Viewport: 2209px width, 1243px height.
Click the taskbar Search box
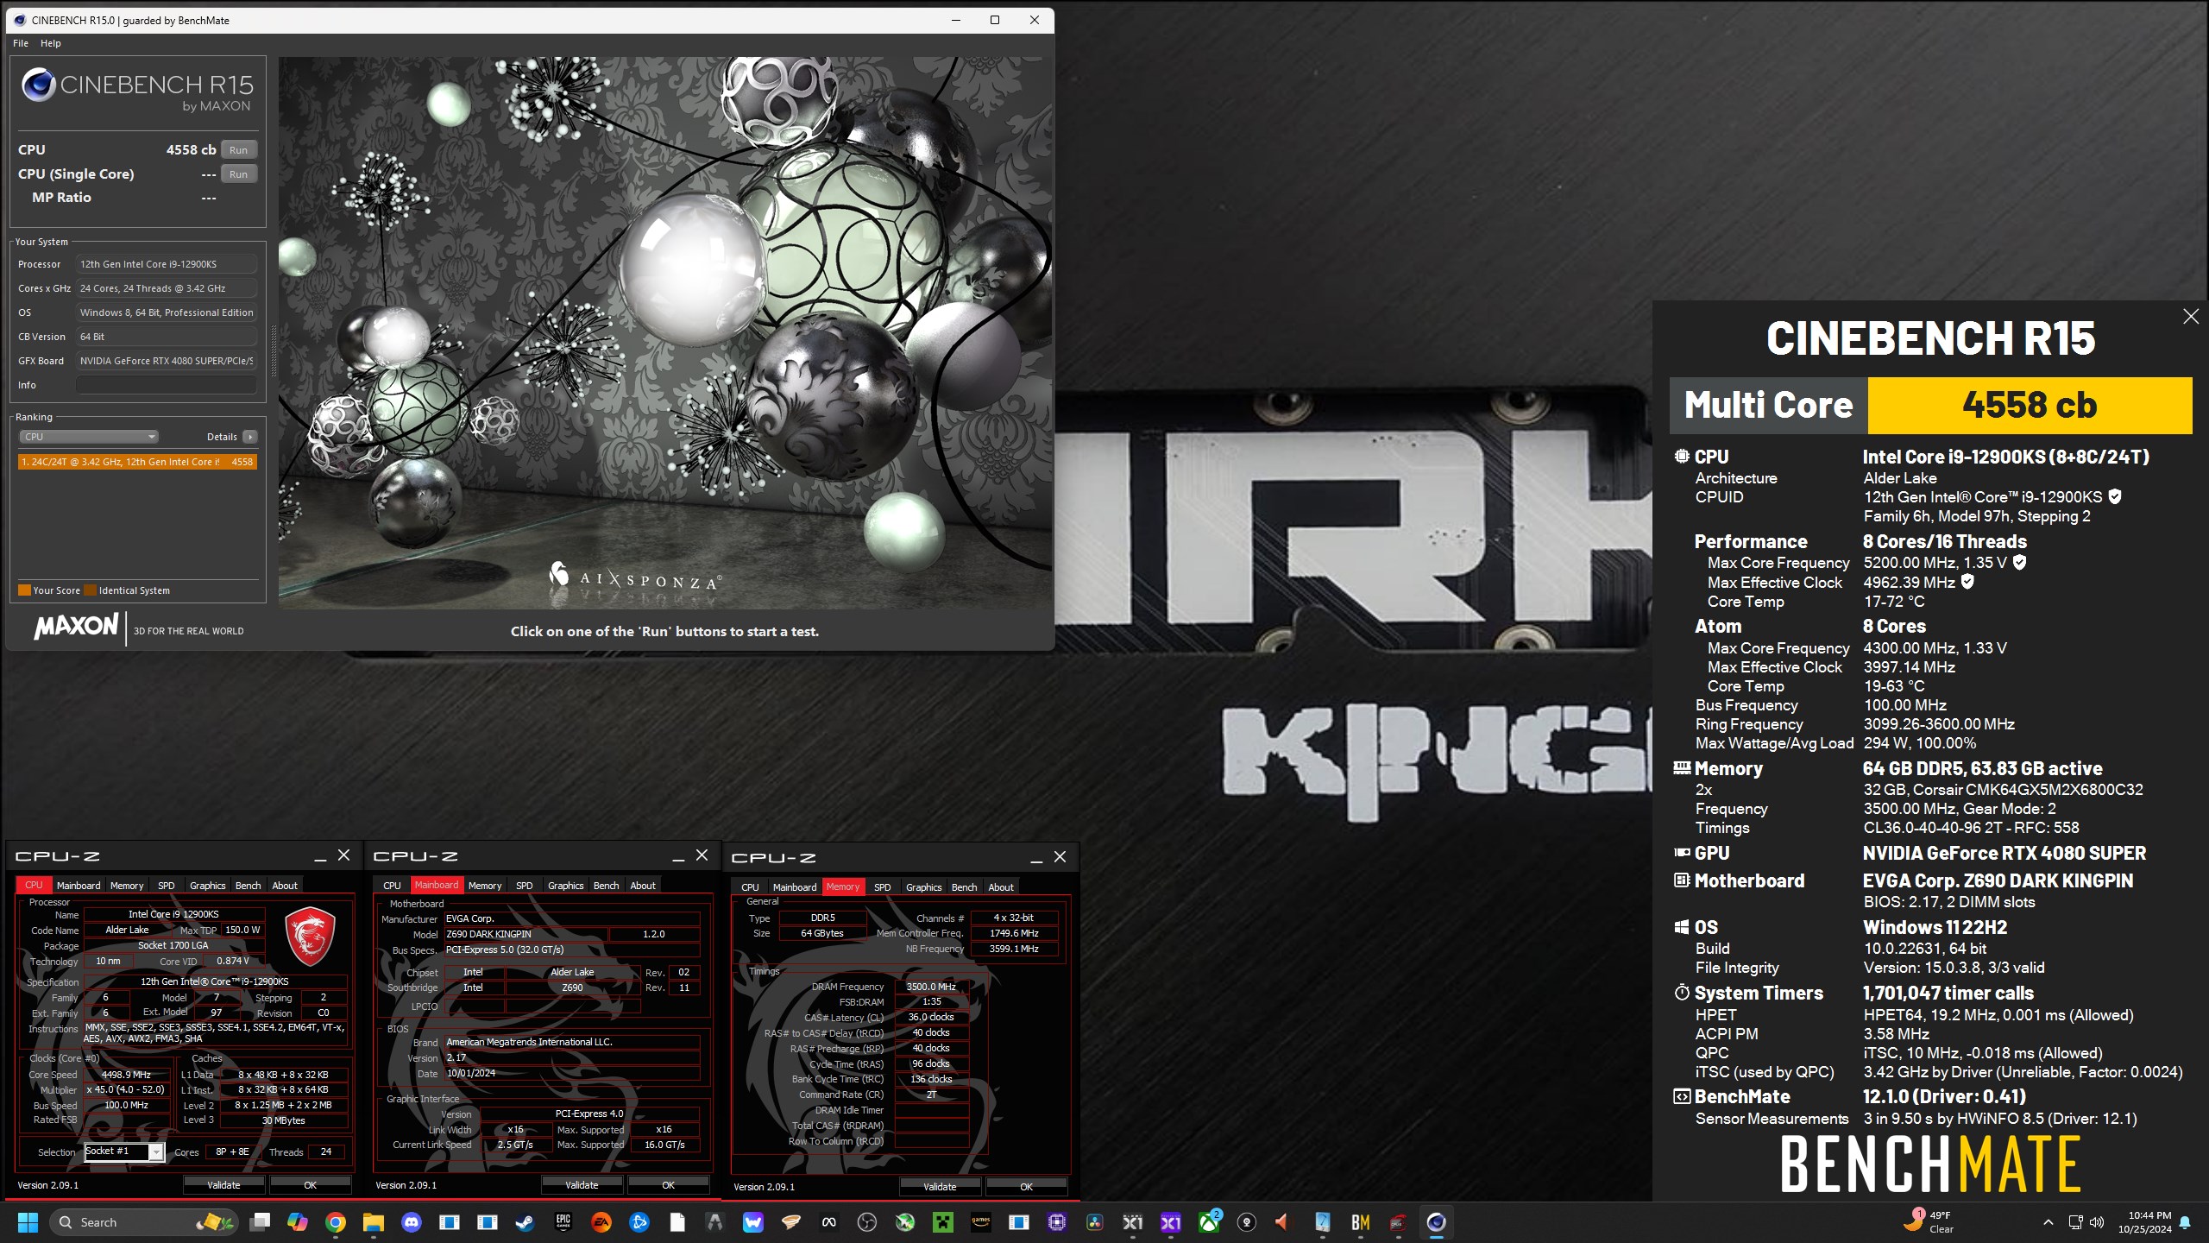pos(143,1222)
